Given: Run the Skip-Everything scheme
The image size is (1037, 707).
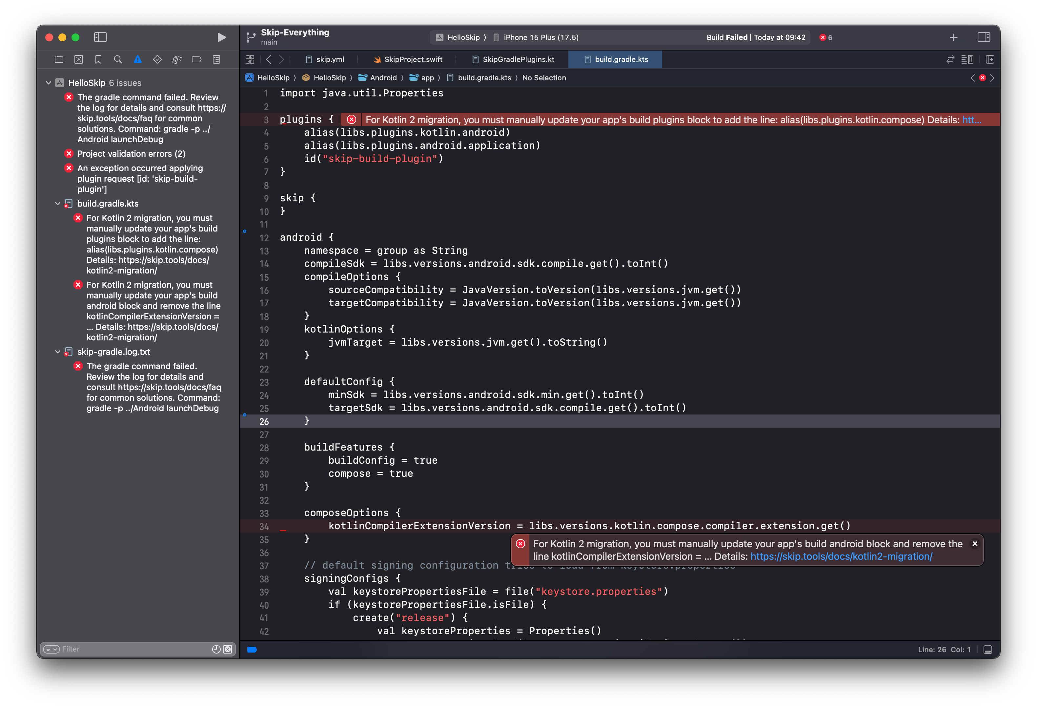Looking at the screenshot, I should pos(221,37).
